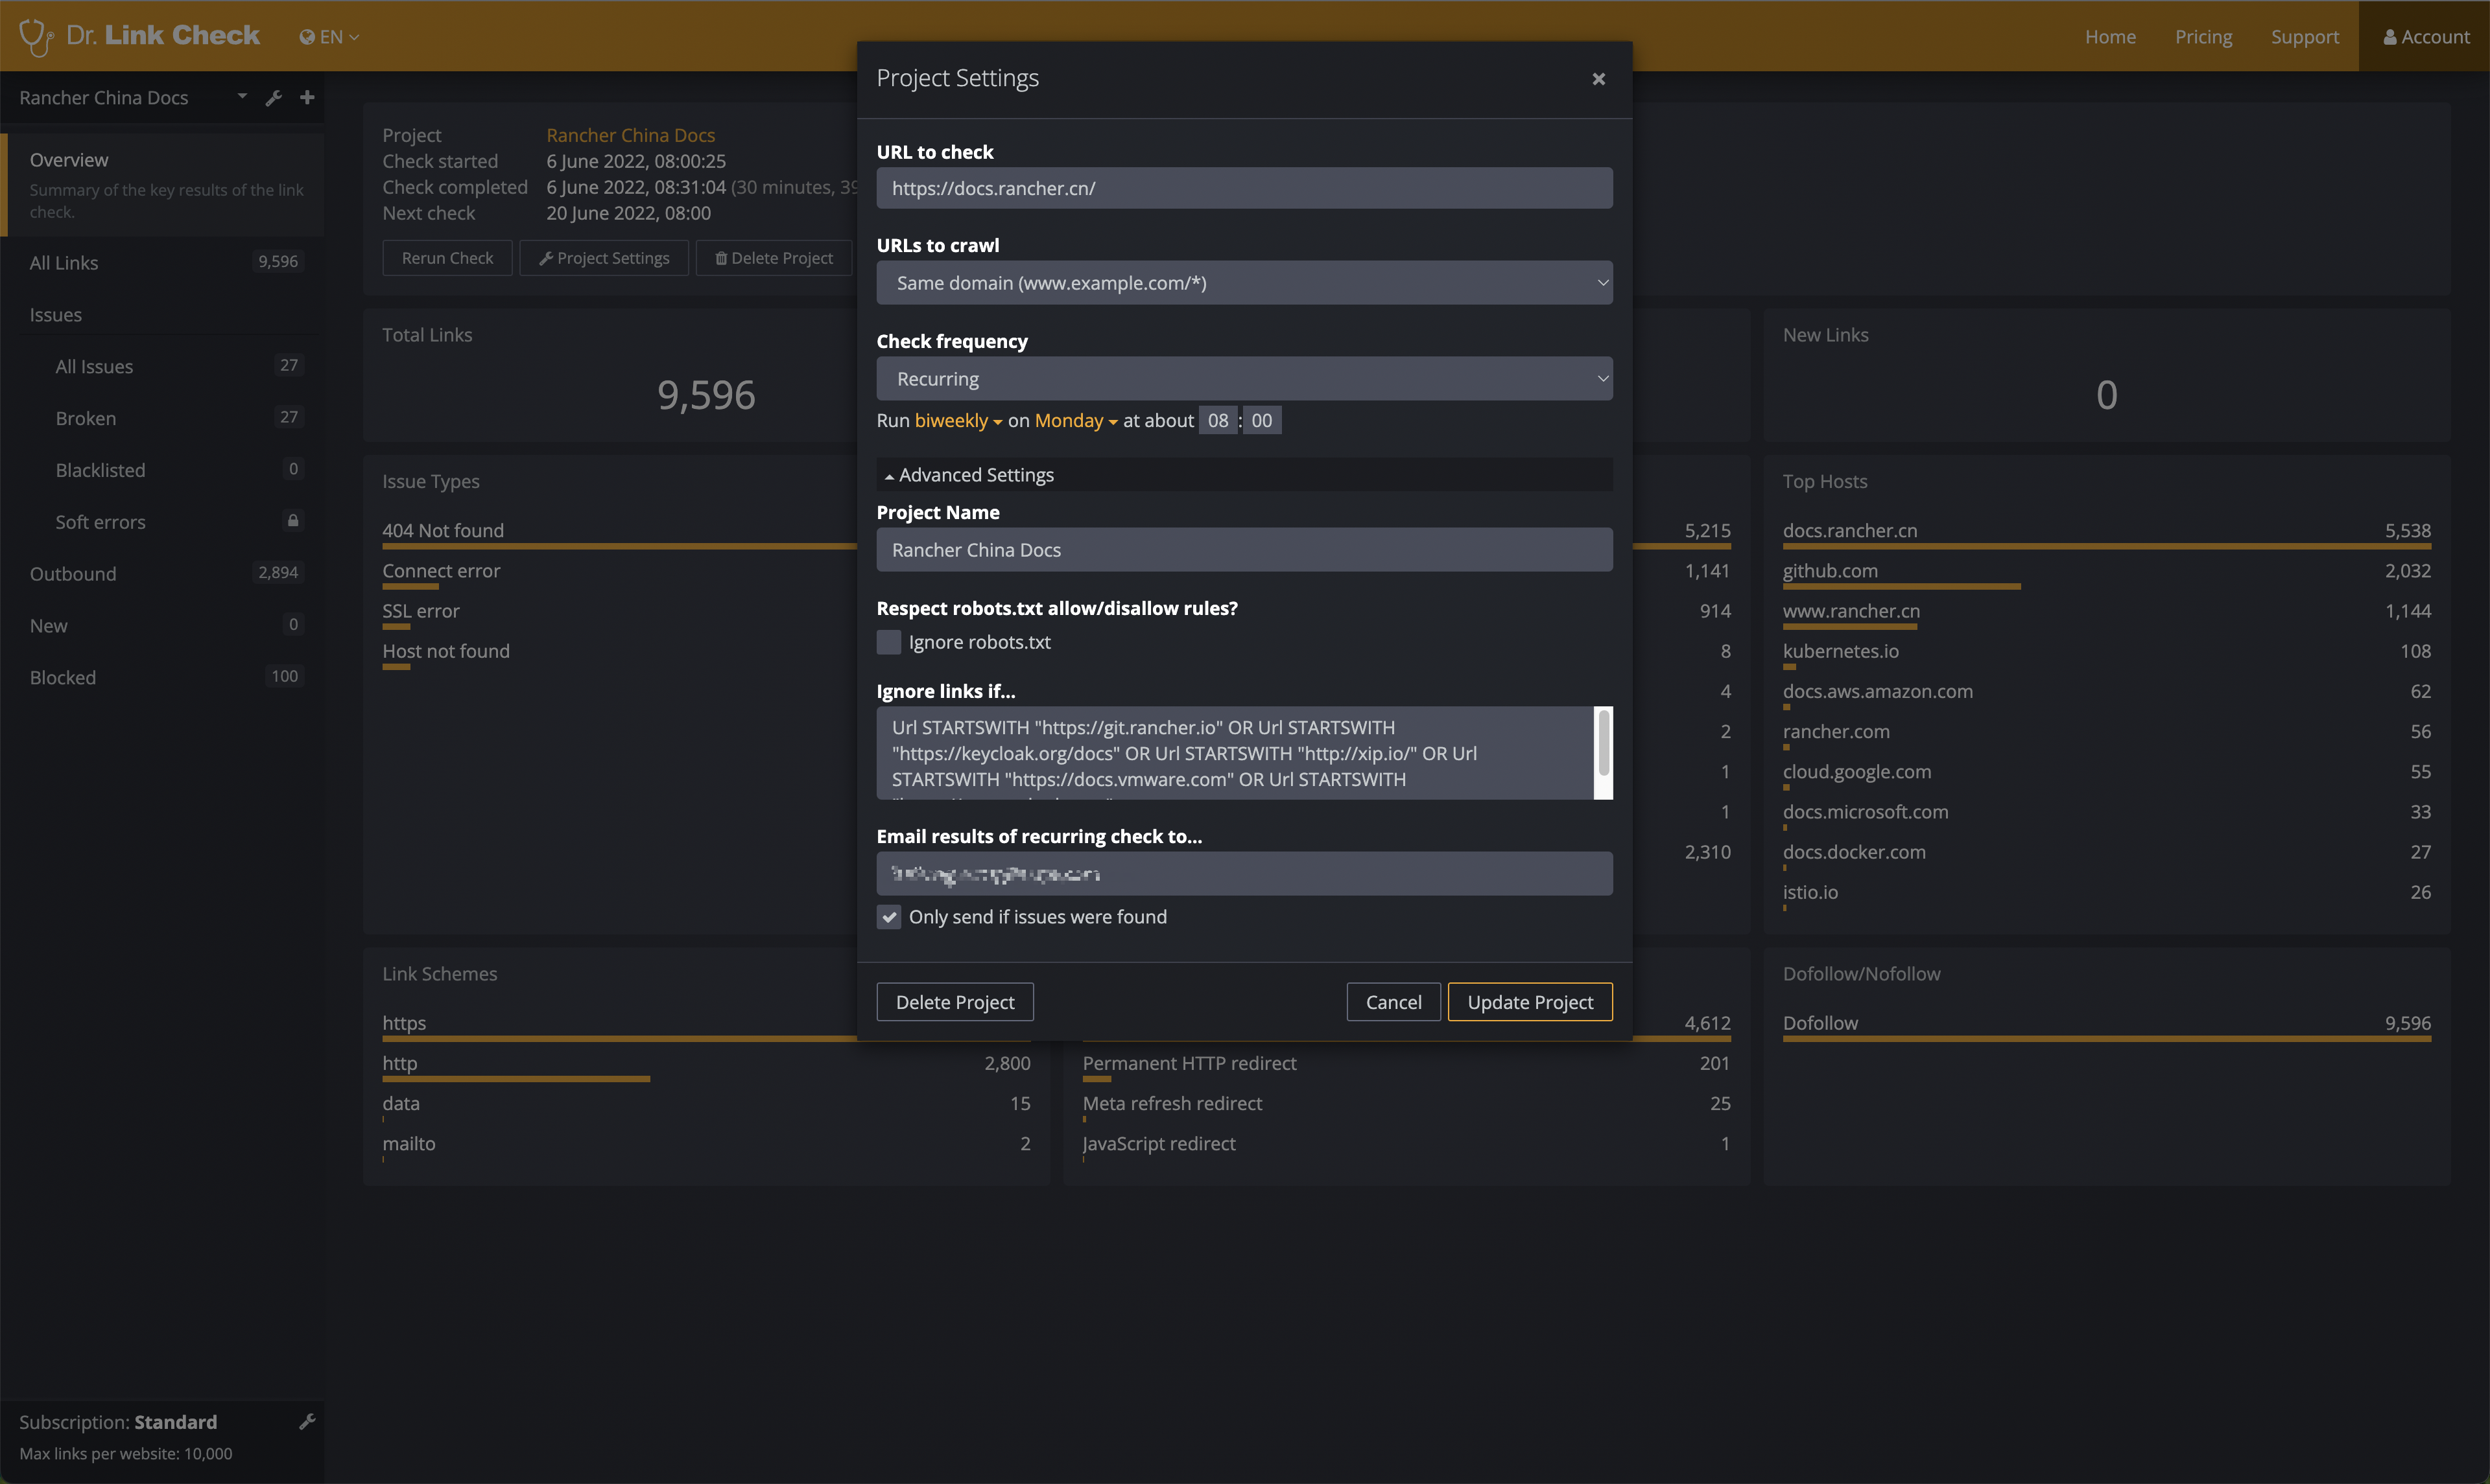Open the URLs to crawl dropdown
The width and height of the screenshot is (2490, 1484).
(1244, 283)
